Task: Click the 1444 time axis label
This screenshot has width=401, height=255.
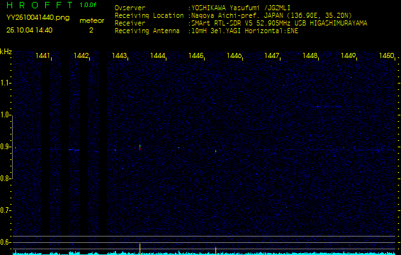Action: point(157,55)
